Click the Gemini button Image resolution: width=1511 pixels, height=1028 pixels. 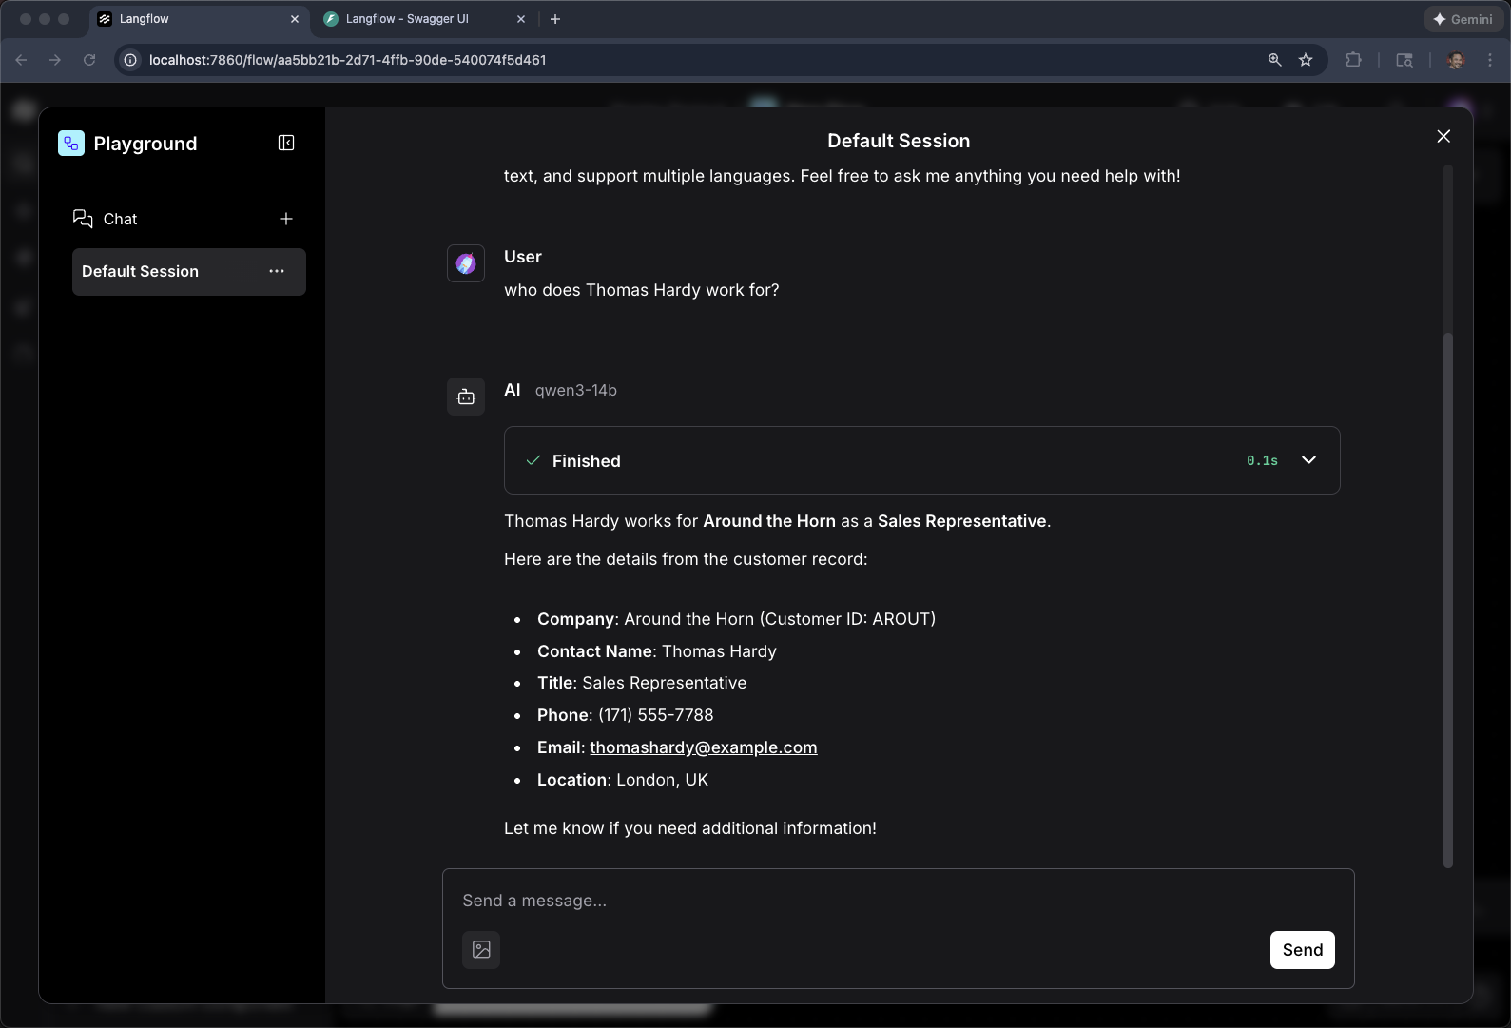pyautogui.click(x=1463, y=19)
